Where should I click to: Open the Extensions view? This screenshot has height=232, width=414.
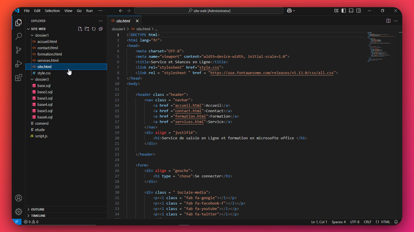pyautogui.click(x=19, y=78)
